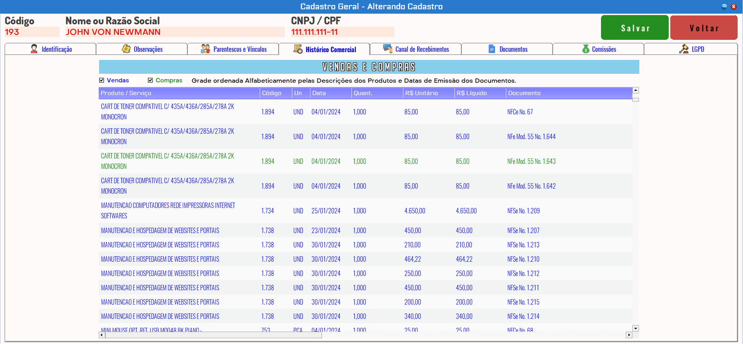The image size is (743, 344).
Task: Click the Un column header
Action: [301, 93]
